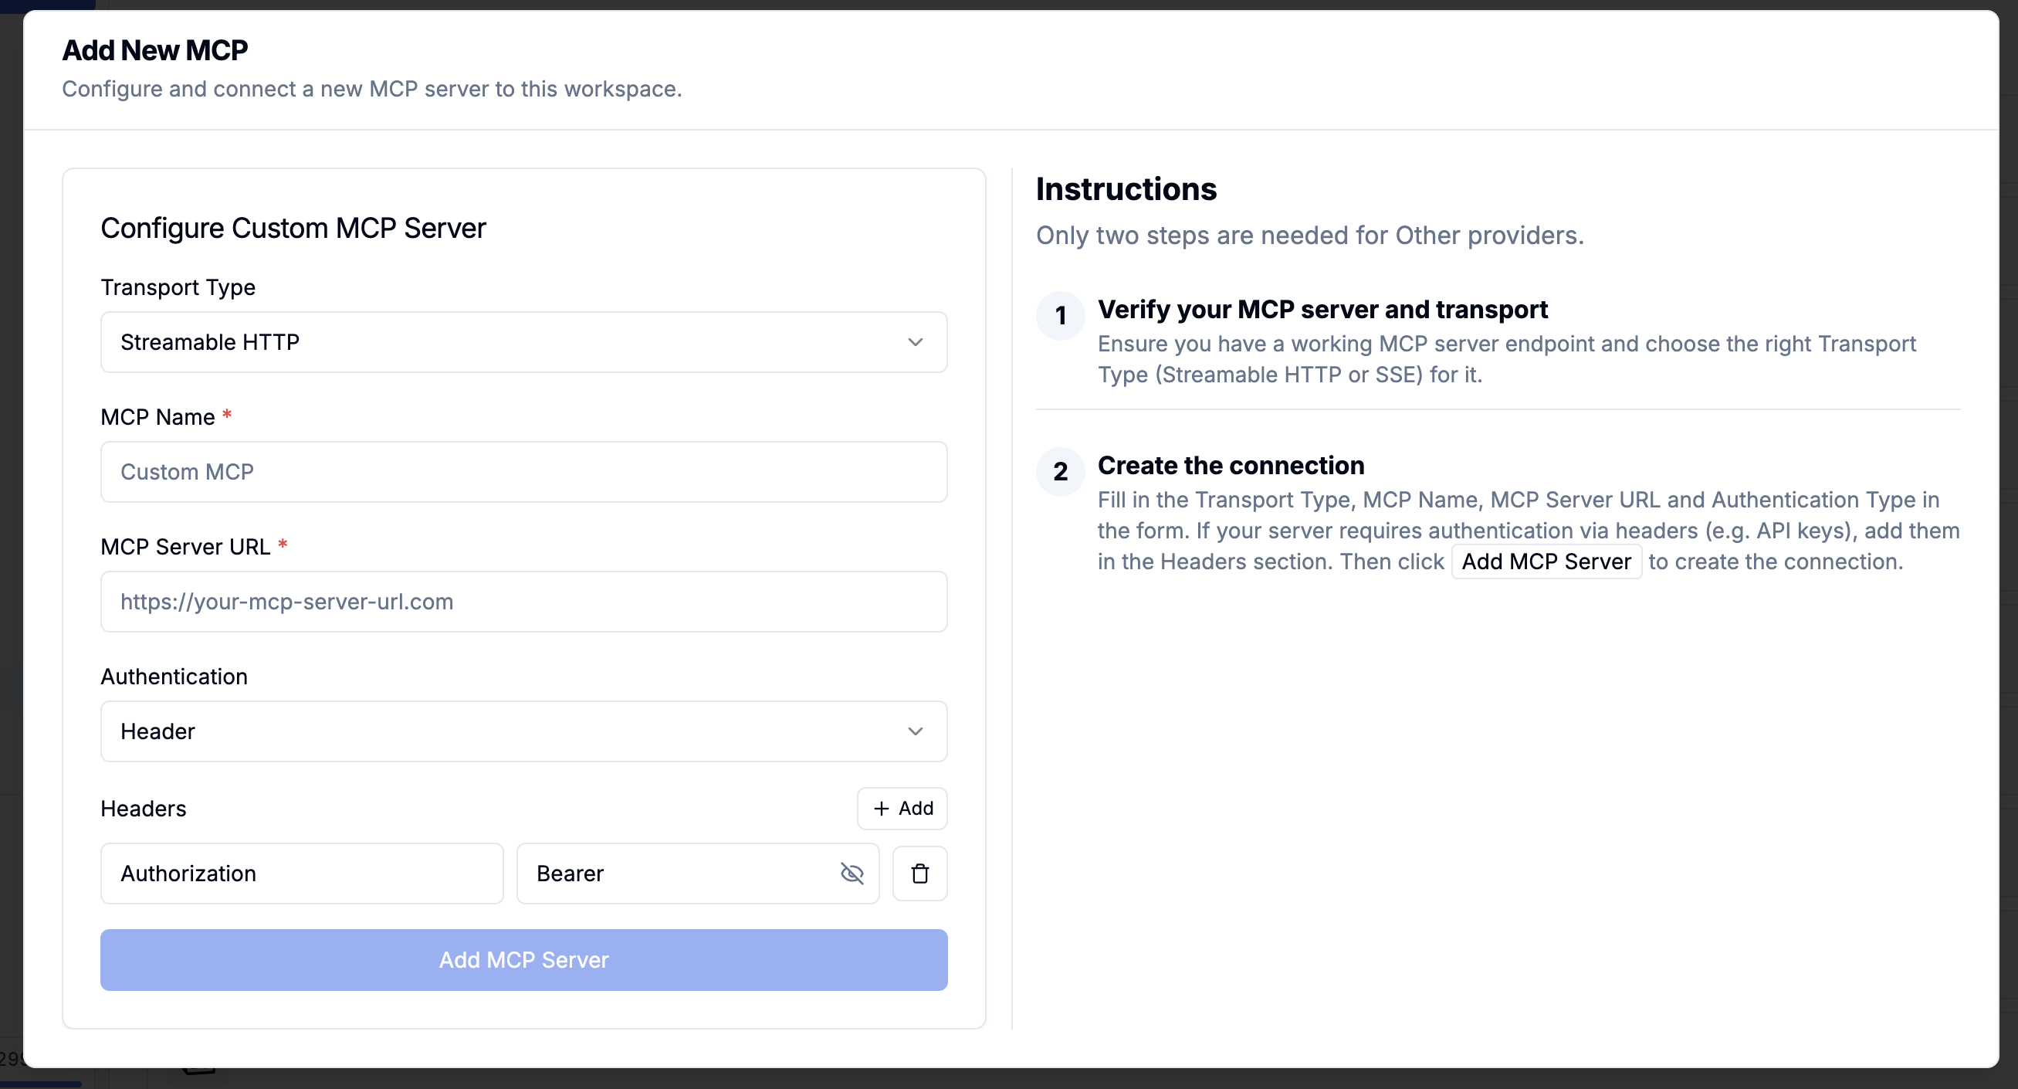
Task: Focus the MCP Server URL input field
Action: pos(523,602)
